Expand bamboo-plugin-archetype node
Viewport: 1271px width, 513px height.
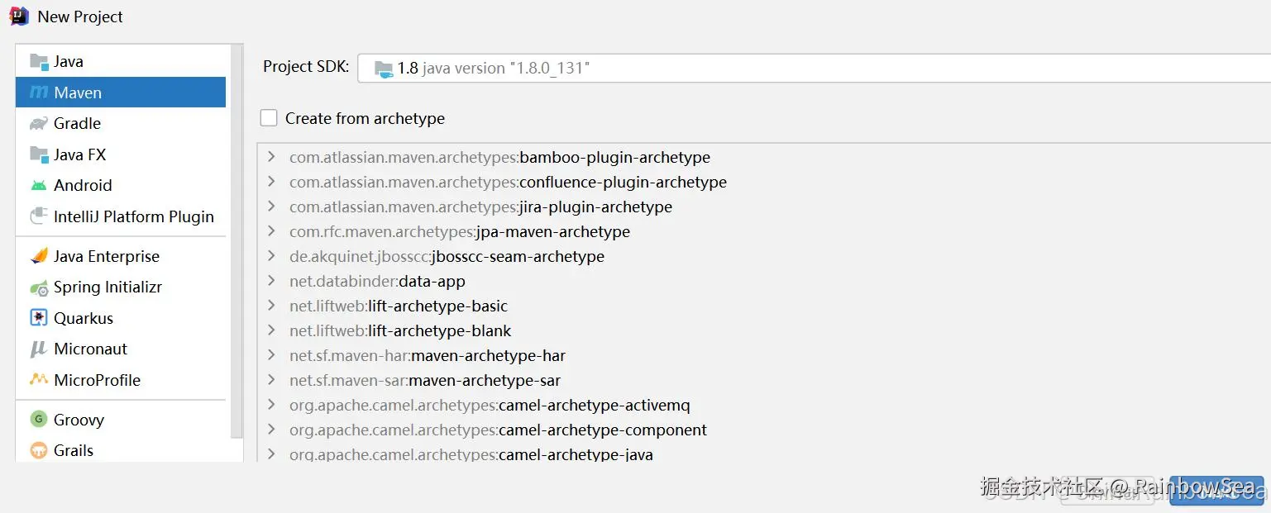(x=271, y=157)
